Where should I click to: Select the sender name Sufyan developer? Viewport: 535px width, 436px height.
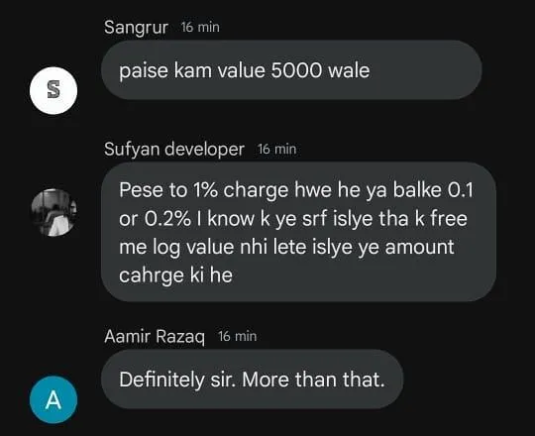(x=174, y=150)
